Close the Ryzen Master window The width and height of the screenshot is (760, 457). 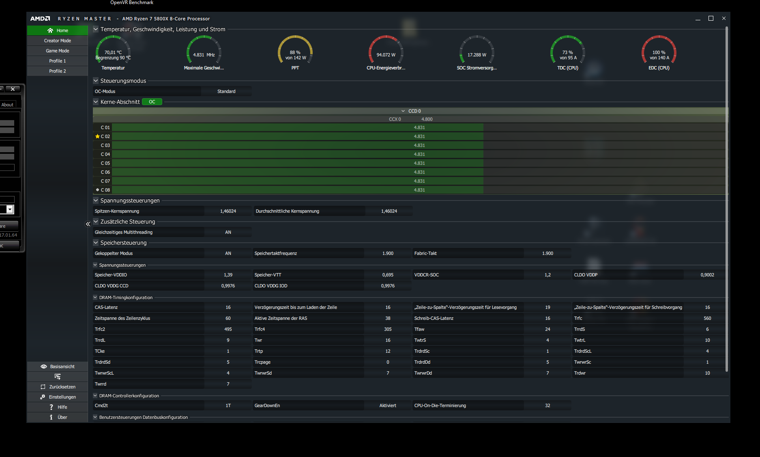pyautogui.click(x=724, y=19)
